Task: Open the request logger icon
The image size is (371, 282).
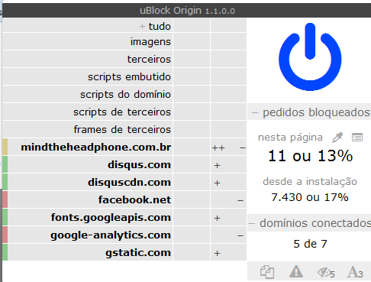Action: pyautogui.click(x=357, y=138)
